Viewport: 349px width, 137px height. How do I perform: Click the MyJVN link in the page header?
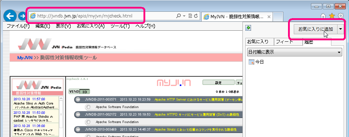tap(25, 58)
